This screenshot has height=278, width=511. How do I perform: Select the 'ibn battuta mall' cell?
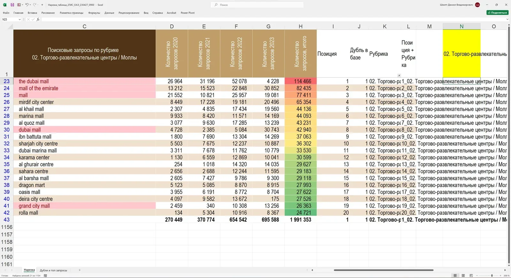point(84,137)
